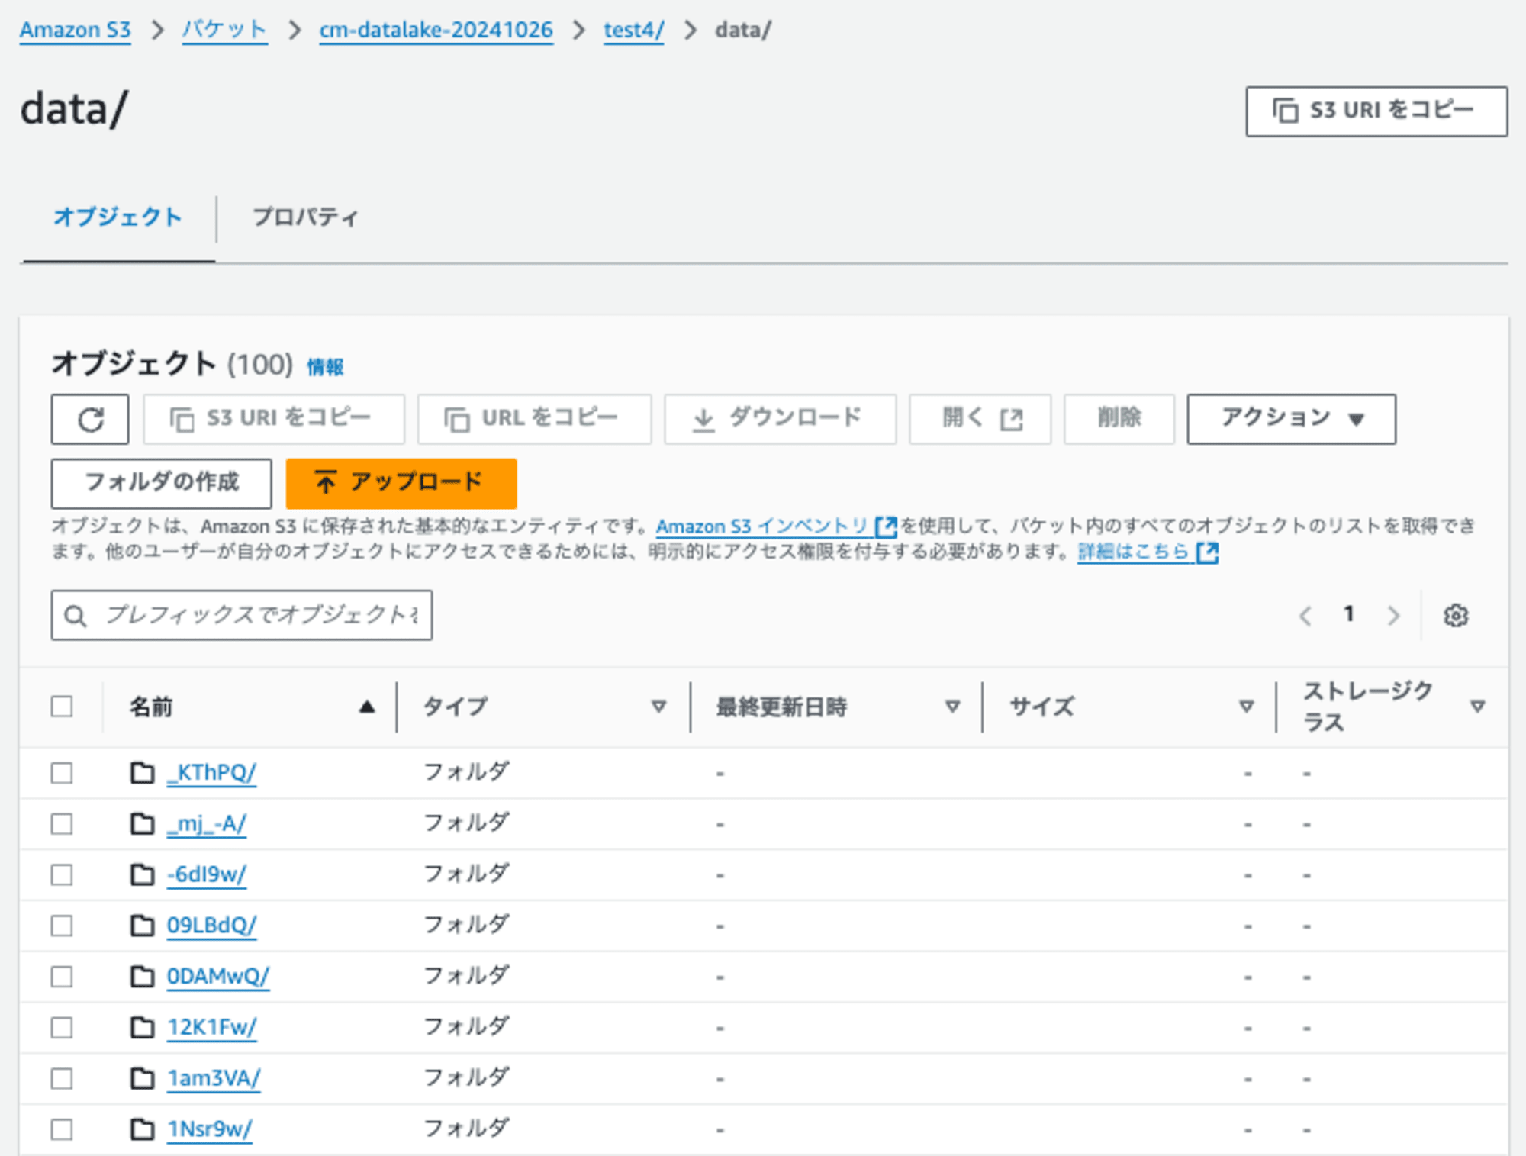Select checkbox for _mj_-A/ folder

[62, 824]
